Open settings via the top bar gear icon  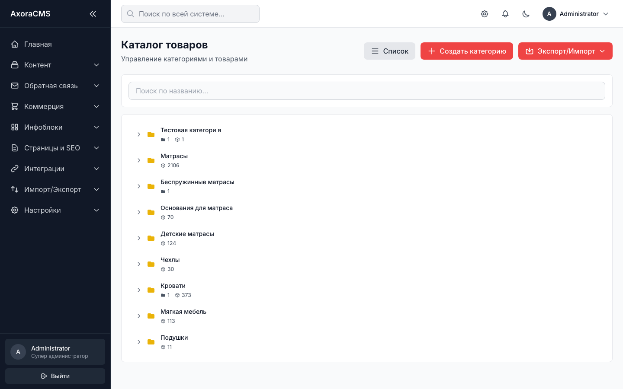tap(485, 14)
